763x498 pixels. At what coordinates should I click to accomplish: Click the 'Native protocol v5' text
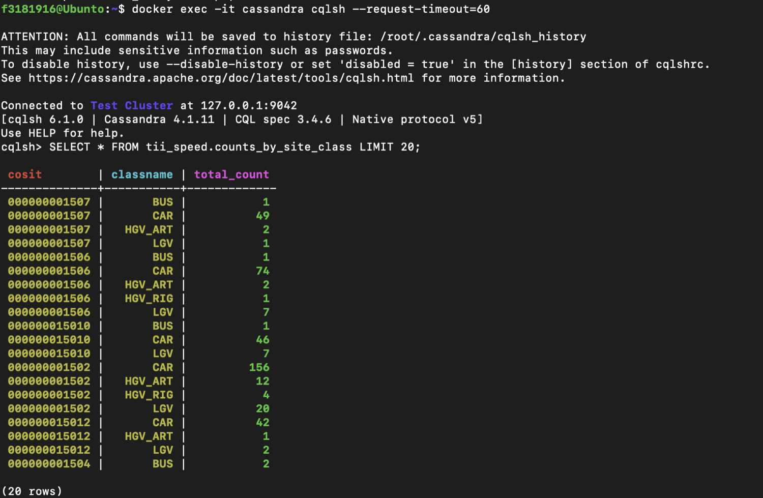click(x=414, y=119)
